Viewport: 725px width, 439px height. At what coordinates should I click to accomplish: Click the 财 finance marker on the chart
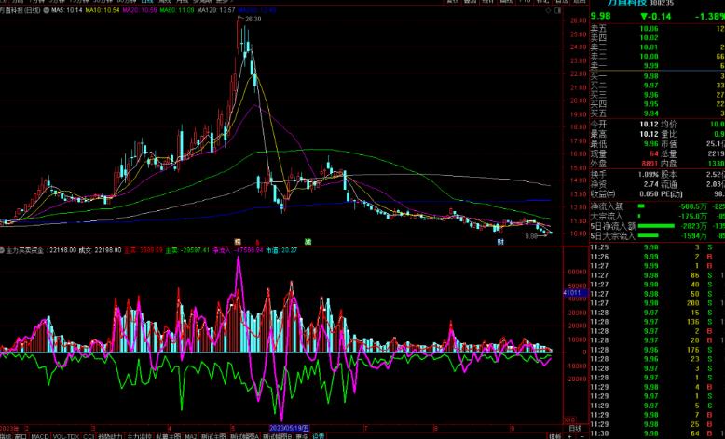click(500, 242)
